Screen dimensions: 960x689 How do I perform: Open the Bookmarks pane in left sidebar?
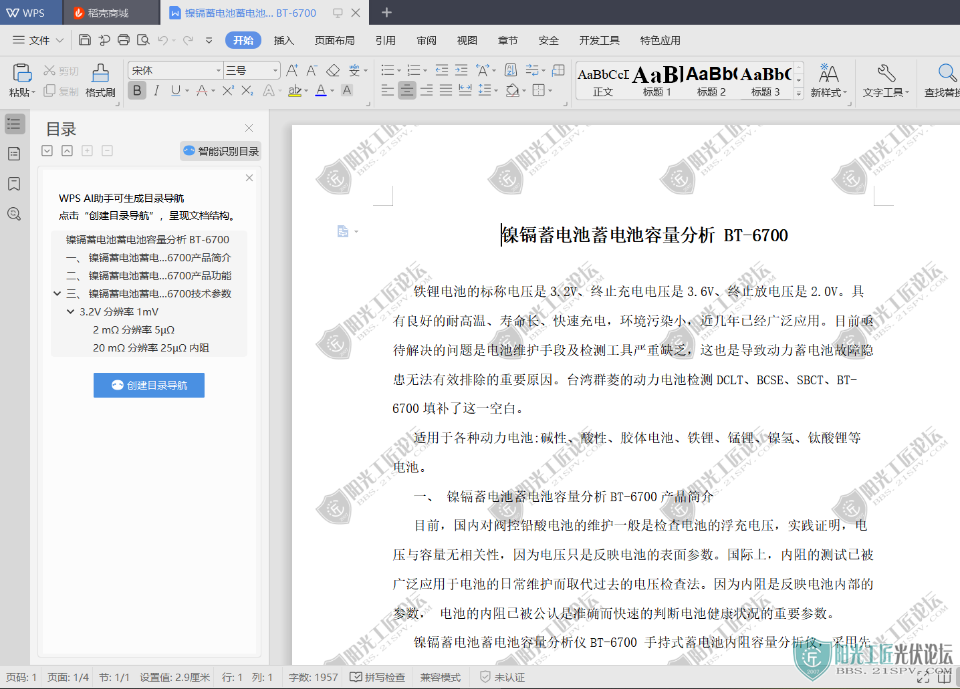point(14,184)
